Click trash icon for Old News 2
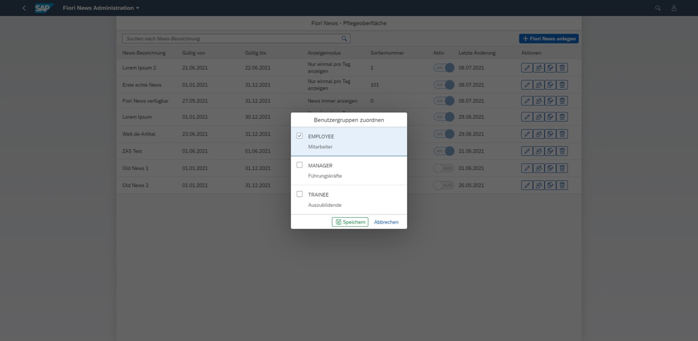 point(562,185)
